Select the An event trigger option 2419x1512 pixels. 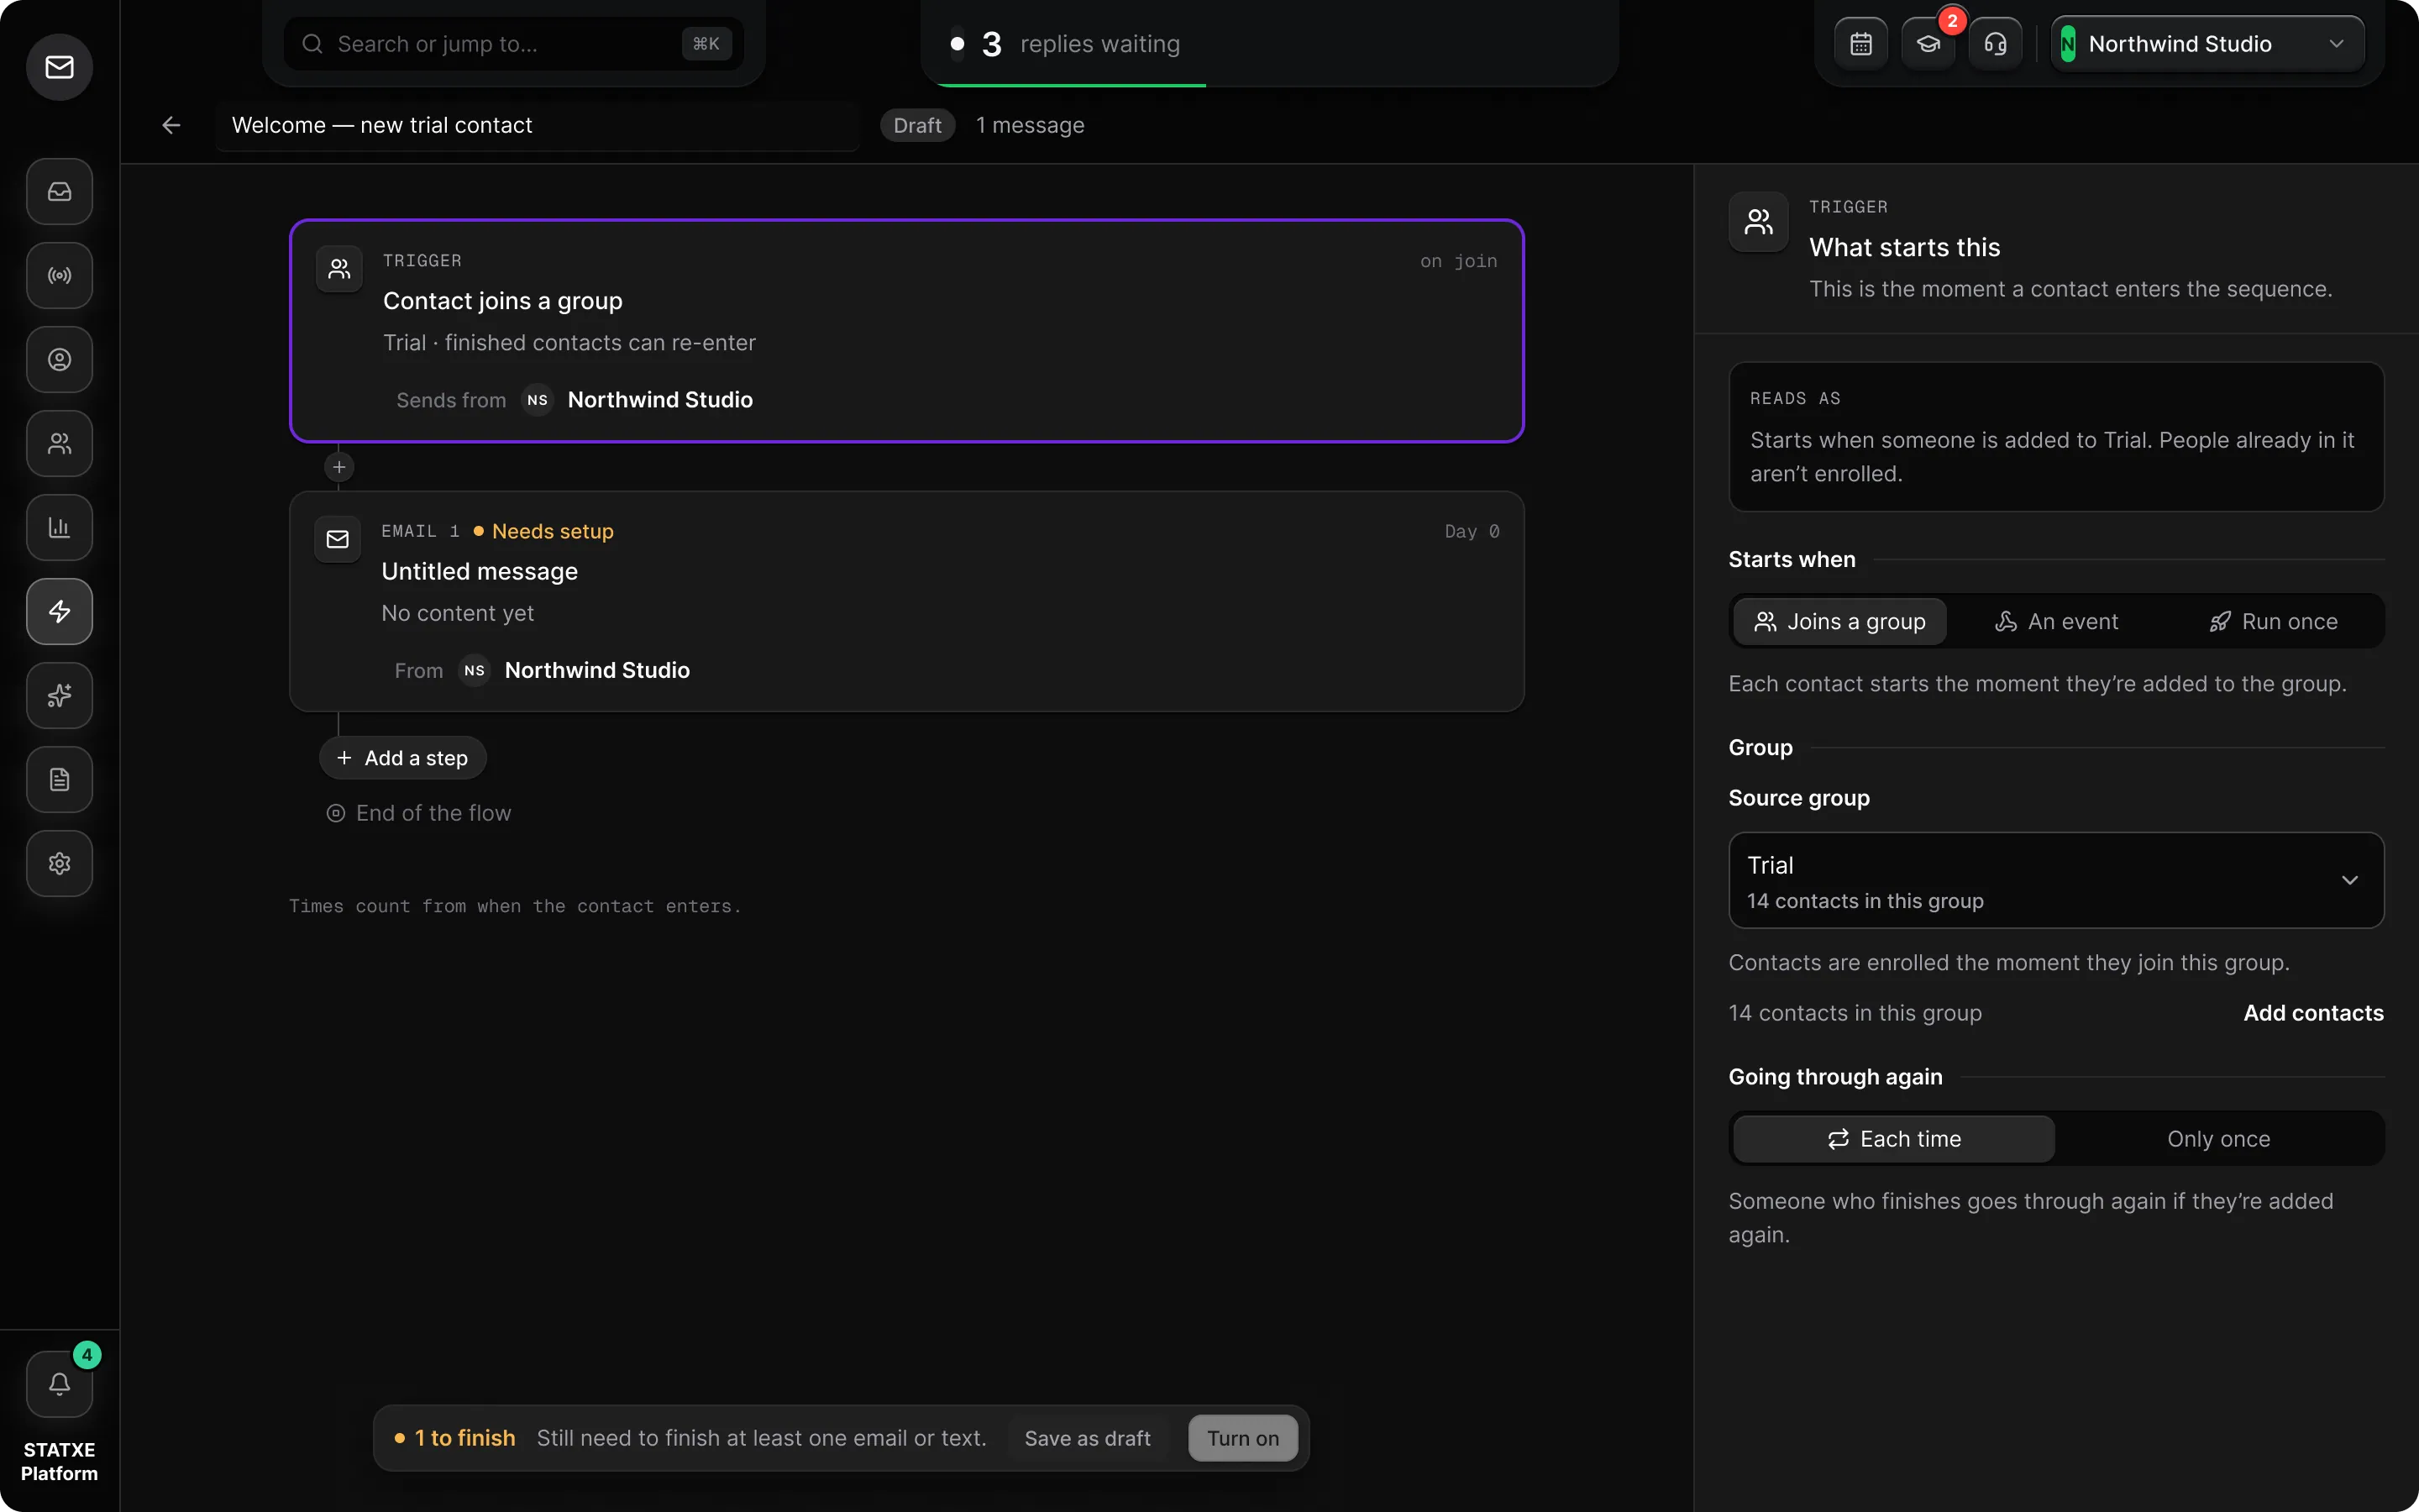point(2056,622)
